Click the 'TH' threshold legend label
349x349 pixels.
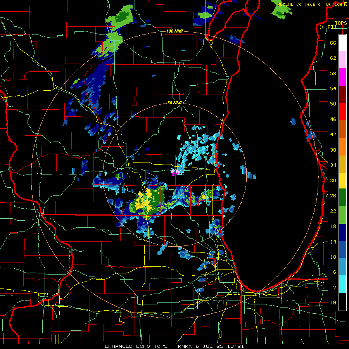[x=333, y=303]
